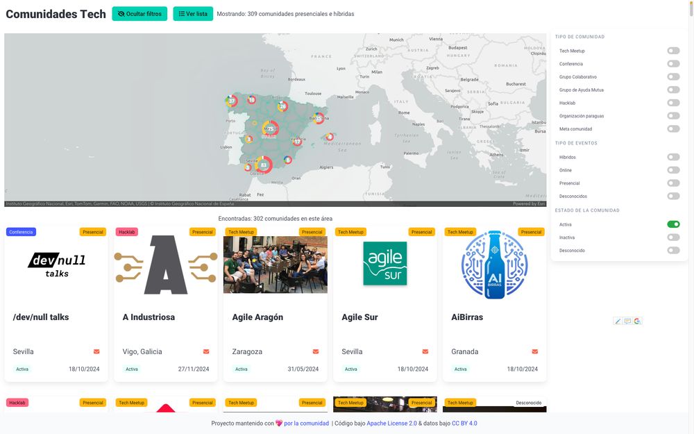The height and width of the screenshot is (434, 694).
Task: Open the Apache License 2.0 link
Action: point(391,424)
